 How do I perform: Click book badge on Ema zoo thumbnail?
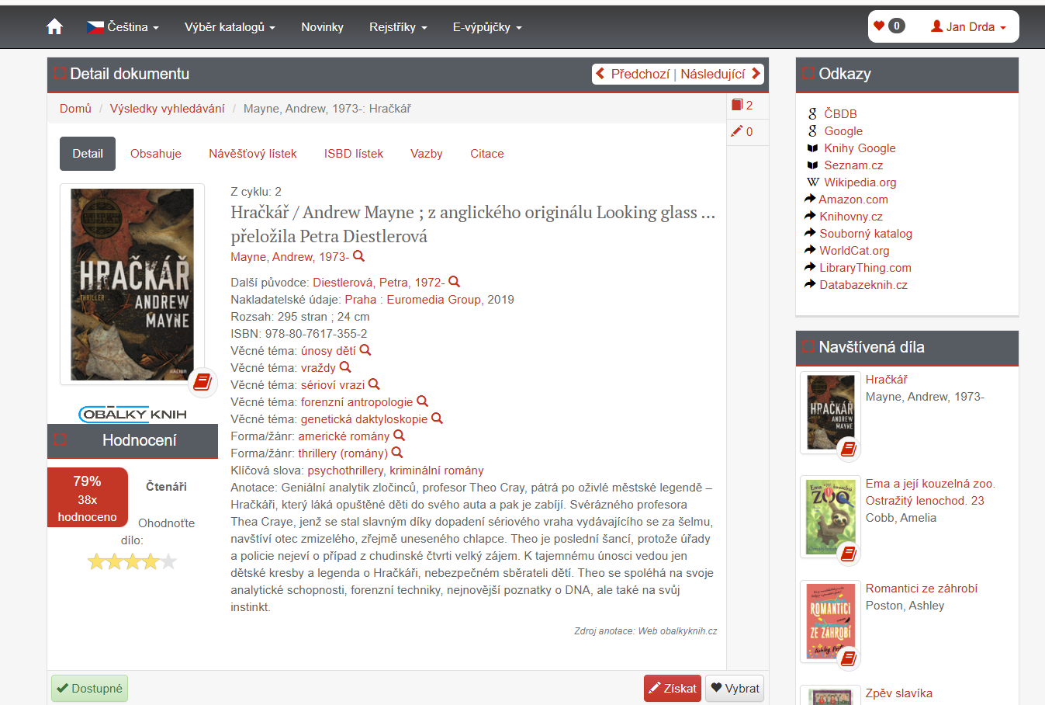849,554
